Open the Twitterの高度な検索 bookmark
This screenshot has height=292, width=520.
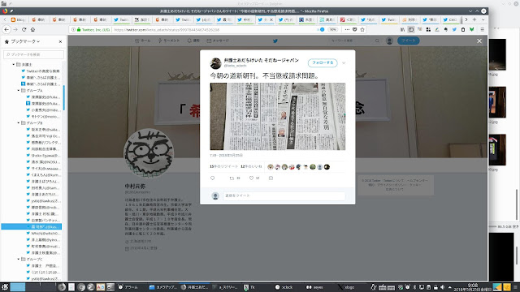[41, 71]
